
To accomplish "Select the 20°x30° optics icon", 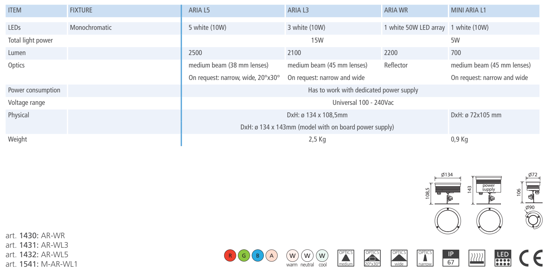I will click(x=372, y=258).
